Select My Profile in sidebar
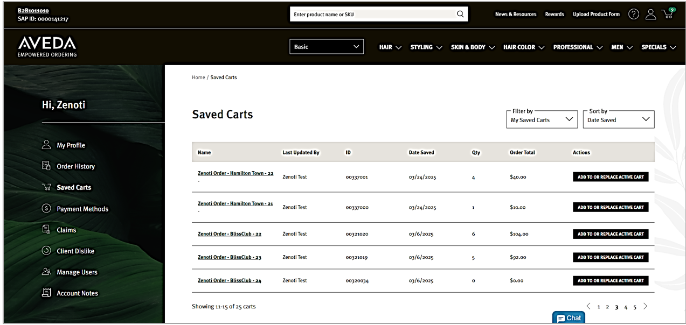Screen dimensions: 686x325 click(71, 145)
